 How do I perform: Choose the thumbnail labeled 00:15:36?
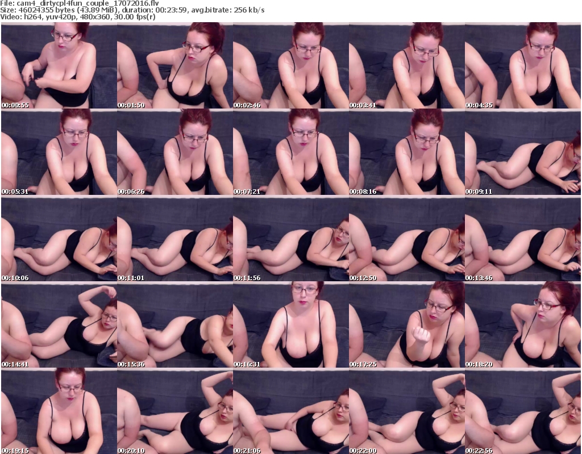point(175,325)
